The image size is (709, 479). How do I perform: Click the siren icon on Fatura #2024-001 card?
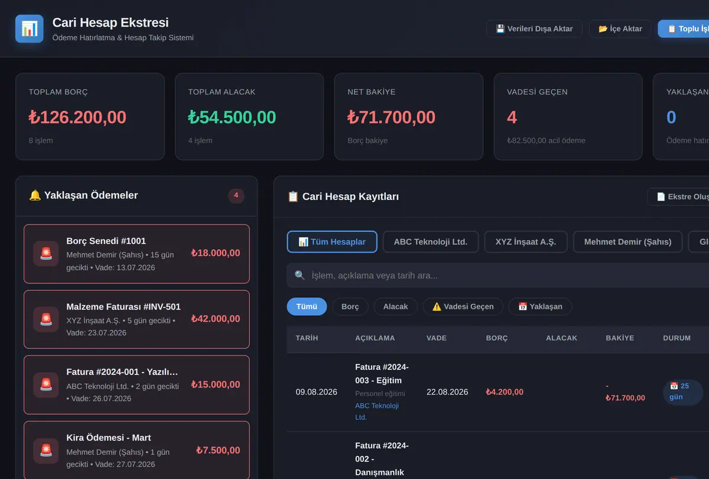(46, 385)
